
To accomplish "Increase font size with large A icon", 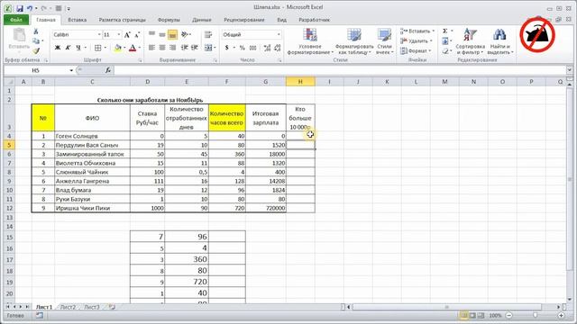I will point(127,35).
